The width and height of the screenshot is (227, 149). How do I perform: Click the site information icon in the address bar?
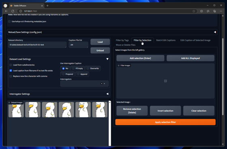(x=21, y=11)
